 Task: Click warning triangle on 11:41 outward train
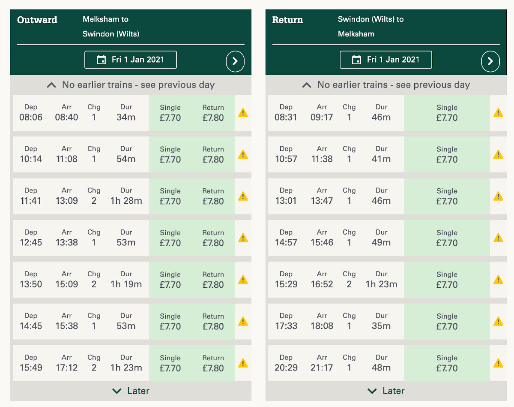[243, 196]
